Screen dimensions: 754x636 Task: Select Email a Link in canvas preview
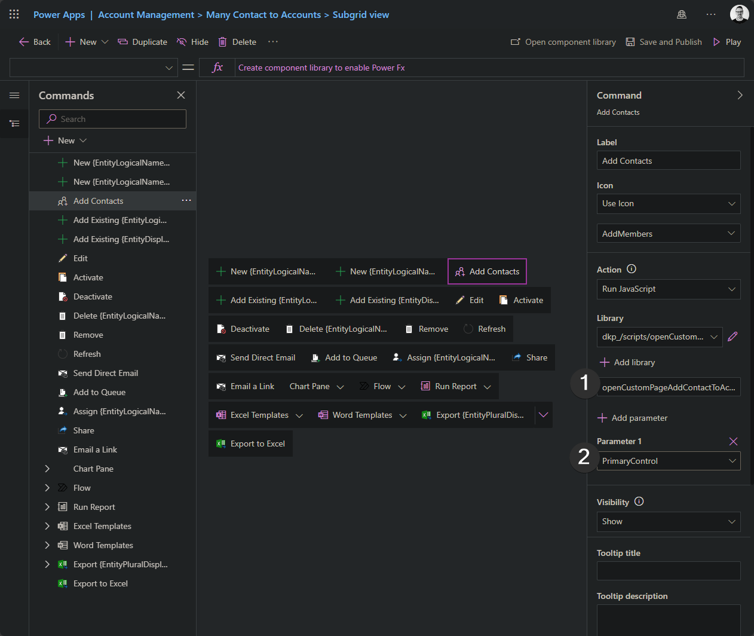(x=246, y=386)
